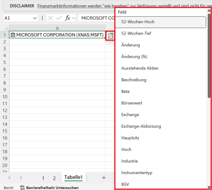This screenshot has width=212, height=190.
Task: Click the next sheet navigation arrow
Action: (x=21, y=178)
